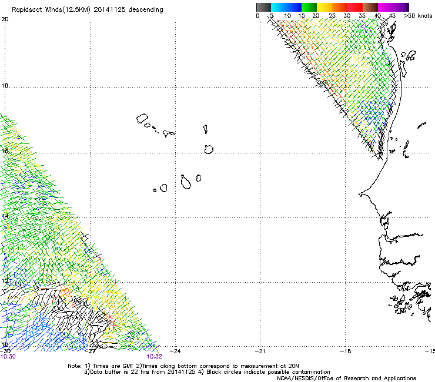Click the latitude label '20'
The height and width of the screenshot is (382, 435).
click(5, 19)
